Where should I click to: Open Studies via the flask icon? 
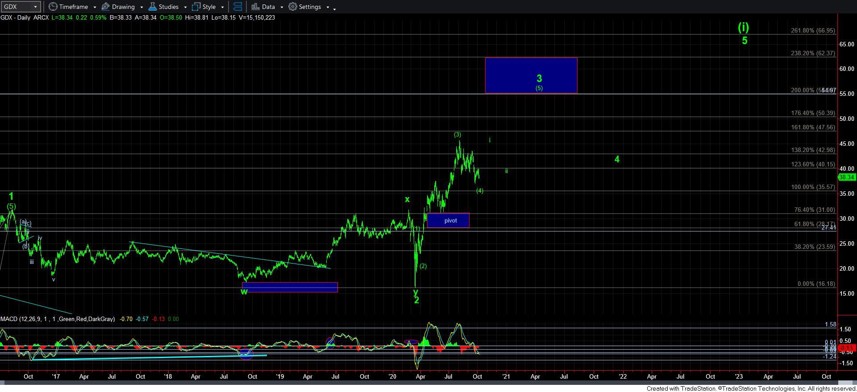pyautogui.click(x=153, y=7)
